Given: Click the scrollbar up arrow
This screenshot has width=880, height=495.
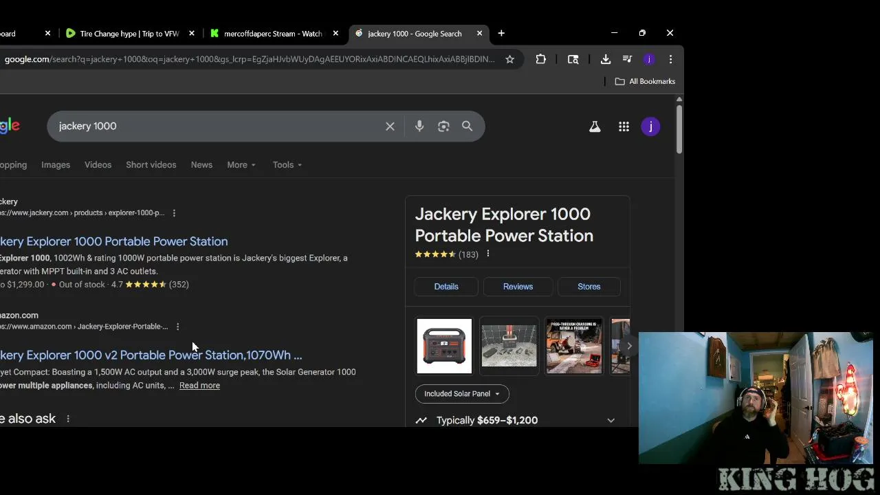Looking at the screenshot, I should coord(679,99).
